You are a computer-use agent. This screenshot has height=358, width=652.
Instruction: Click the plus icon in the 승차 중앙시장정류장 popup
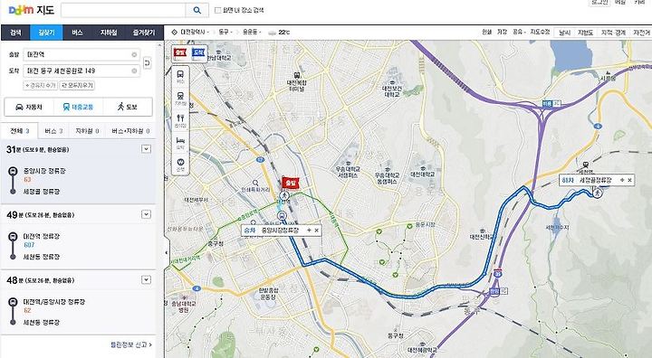click(x=309, y=231)
